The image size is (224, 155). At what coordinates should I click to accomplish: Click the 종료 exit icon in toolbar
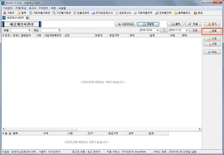pos(198,13)
